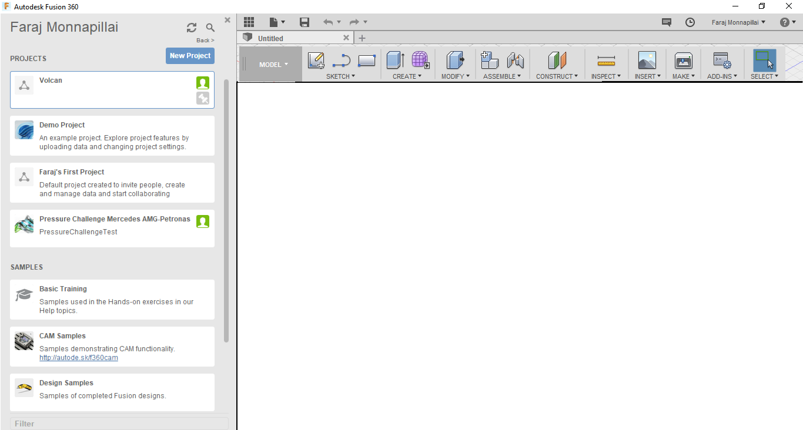Open the job status clock icon
Image resolution: width=803 pixels, height=430 pixels.
point(690,22)
